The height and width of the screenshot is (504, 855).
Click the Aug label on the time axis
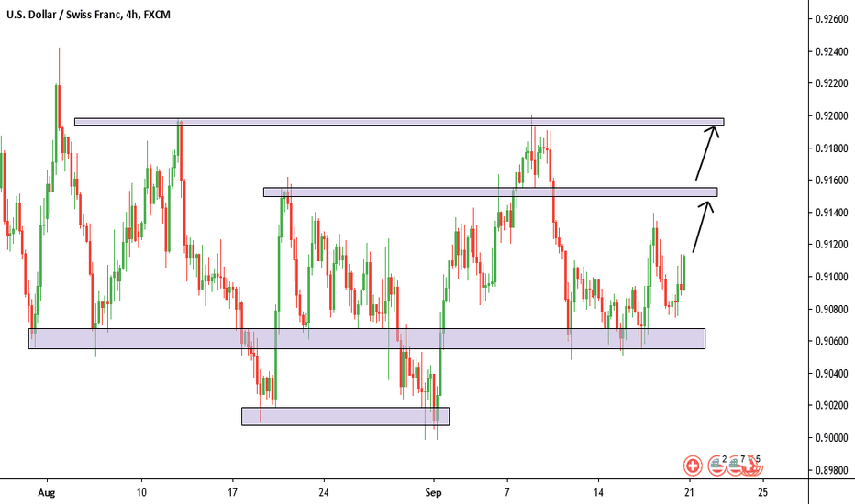tap(47, 493)
